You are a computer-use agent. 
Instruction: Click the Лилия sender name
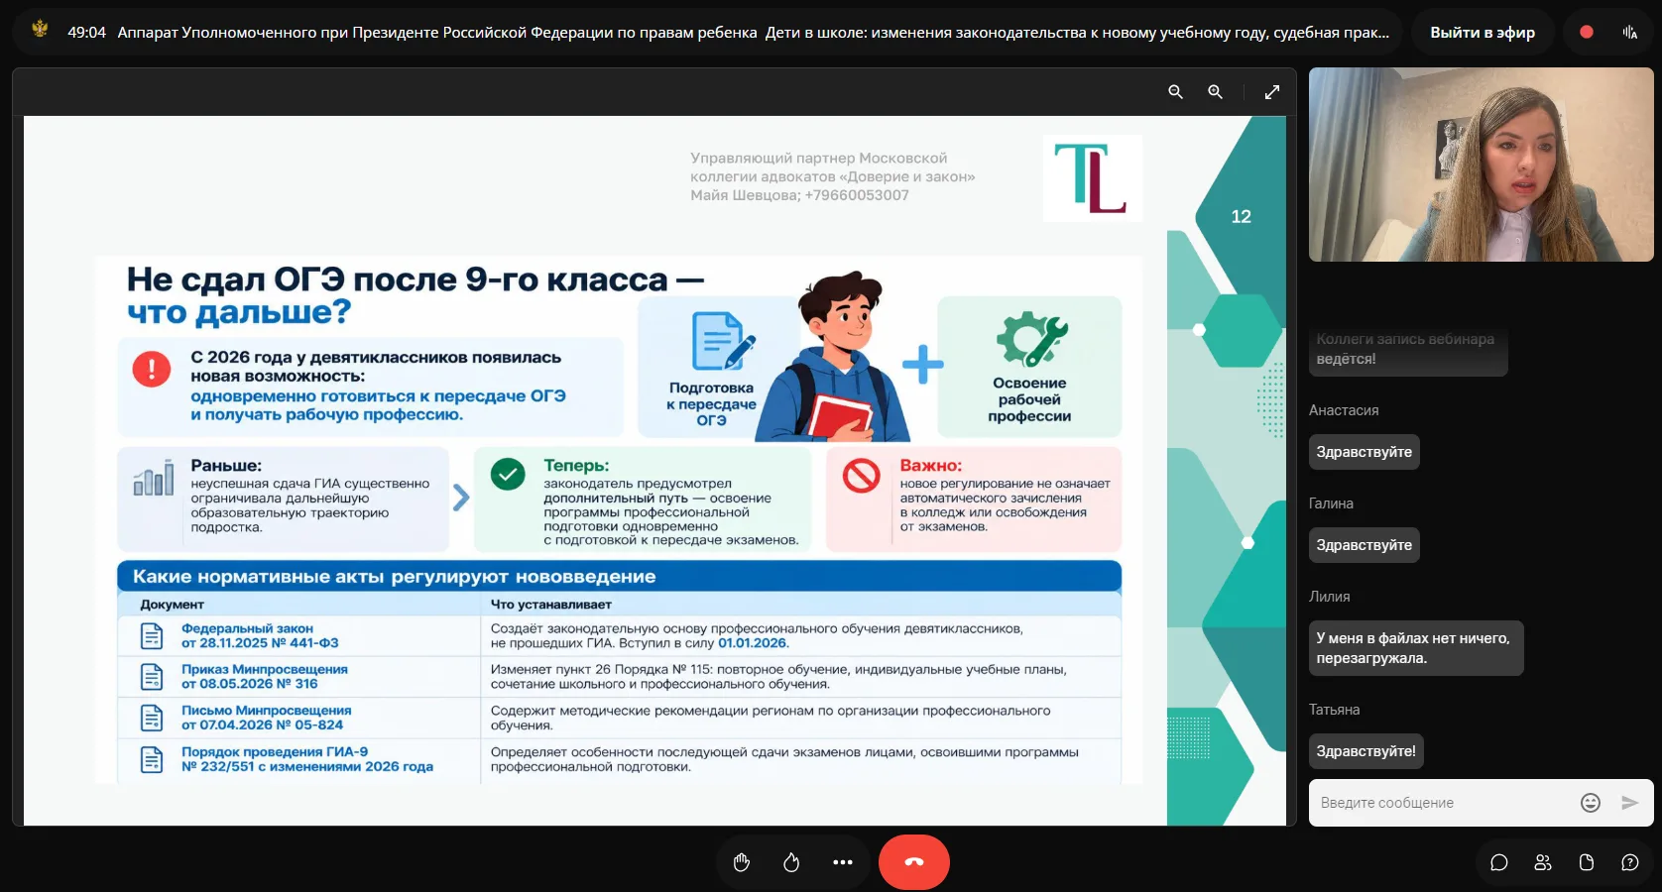pos(1330,597)
